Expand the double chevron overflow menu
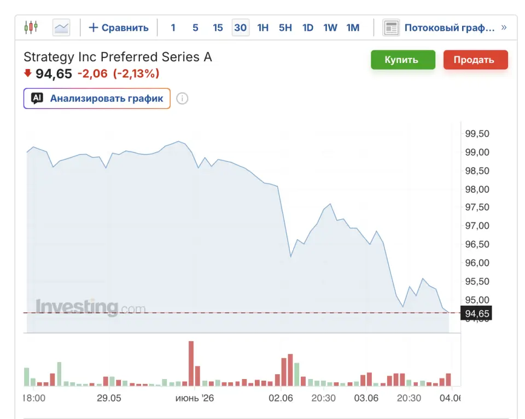The height and width of the screenshot is (419, 525). tap(504, 27)
